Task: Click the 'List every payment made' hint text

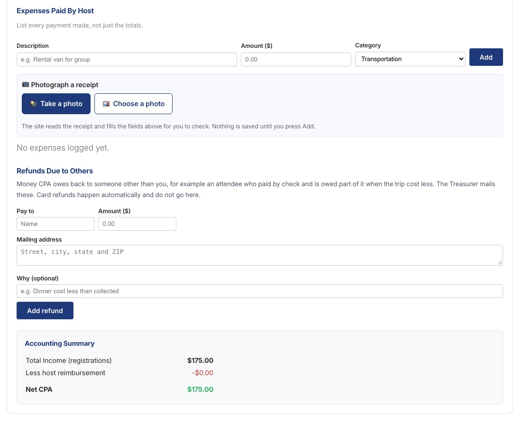Action: [x=80, y=26]
